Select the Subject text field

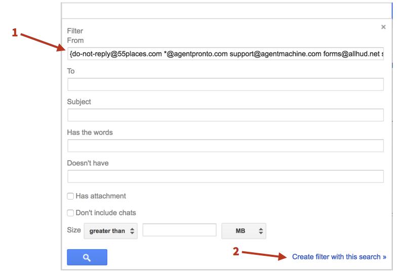(x=225, y=115)
